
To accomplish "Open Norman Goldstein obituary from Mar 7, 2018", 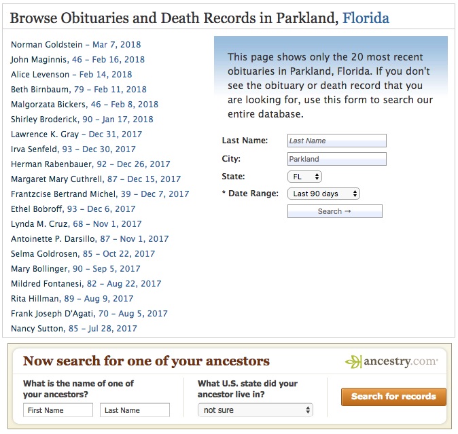I will point(75,45).
